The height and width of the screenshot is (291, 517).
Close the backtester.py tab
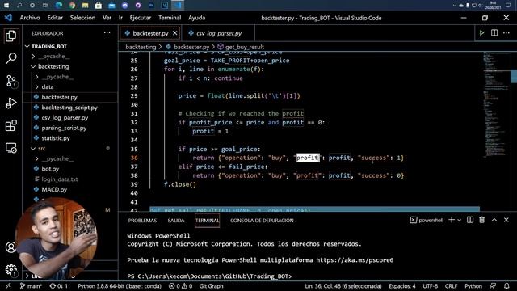coord(175,33)
